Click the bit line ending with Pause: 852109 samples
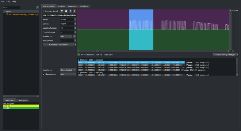The width and height of the screenshot is (241, 131). tap(142, 70)
